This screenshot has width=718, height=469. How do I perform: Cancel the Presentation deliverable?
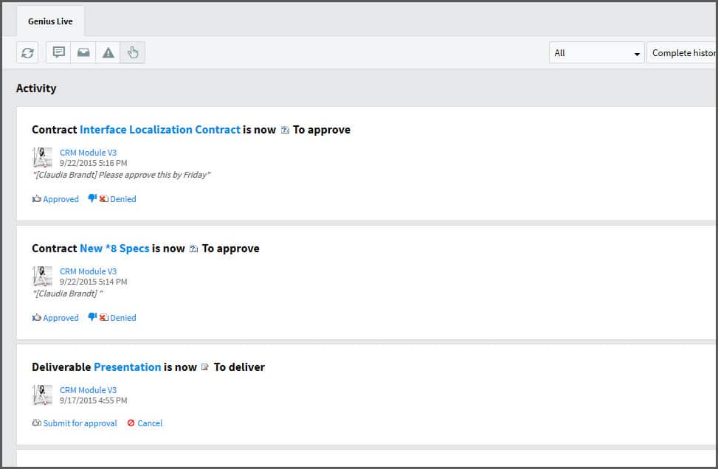145,423
